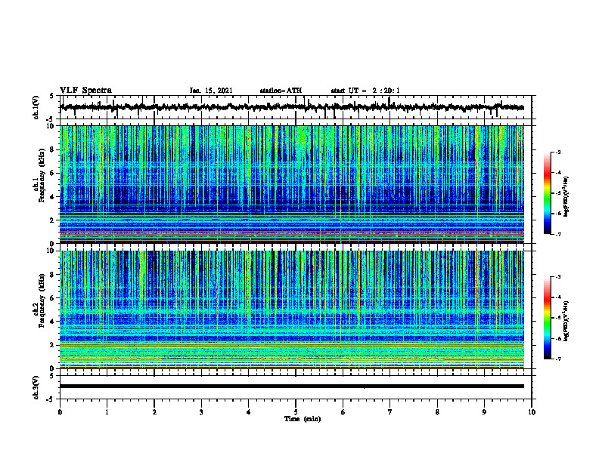Click time axis tick label "4"
Viewport: 599px width, 462px height.
click(249, 412)
